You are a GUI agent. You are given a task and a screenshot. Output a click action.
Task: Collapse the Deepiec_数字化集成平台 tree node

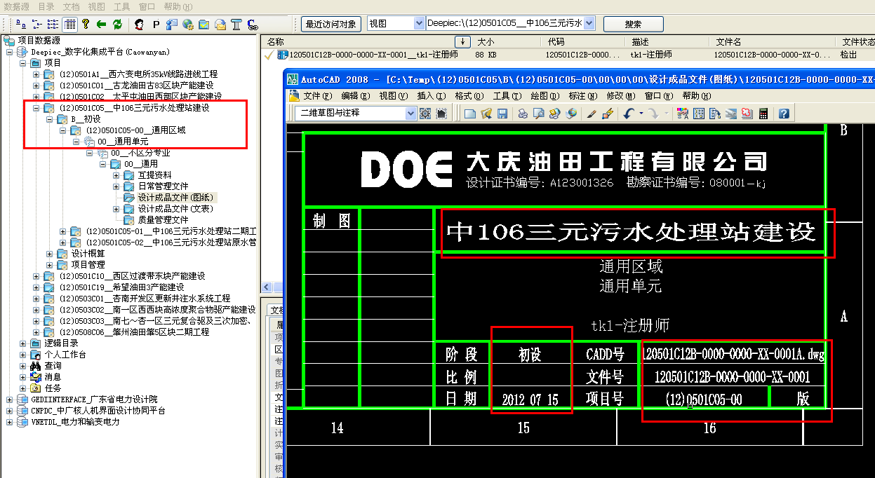tap(10, 52)
